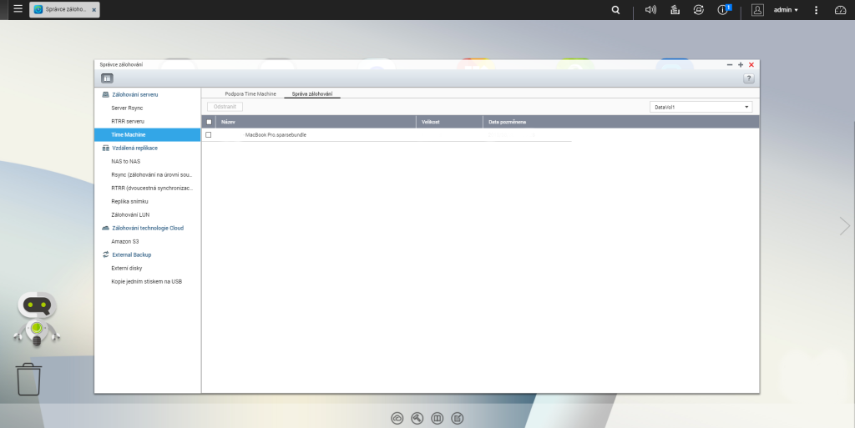Screen dimensions: 855x428
Task: Toggle the sidebar panel icon in toolbar
Action: [107, 78]
